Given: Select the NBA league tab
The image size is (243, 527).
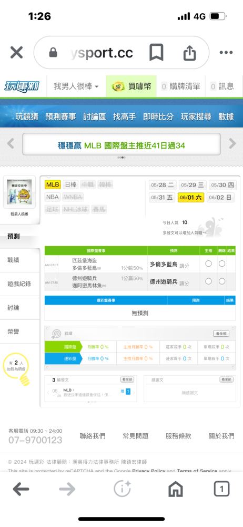Looking at the screenshot, I should click(x=53, y=197).
